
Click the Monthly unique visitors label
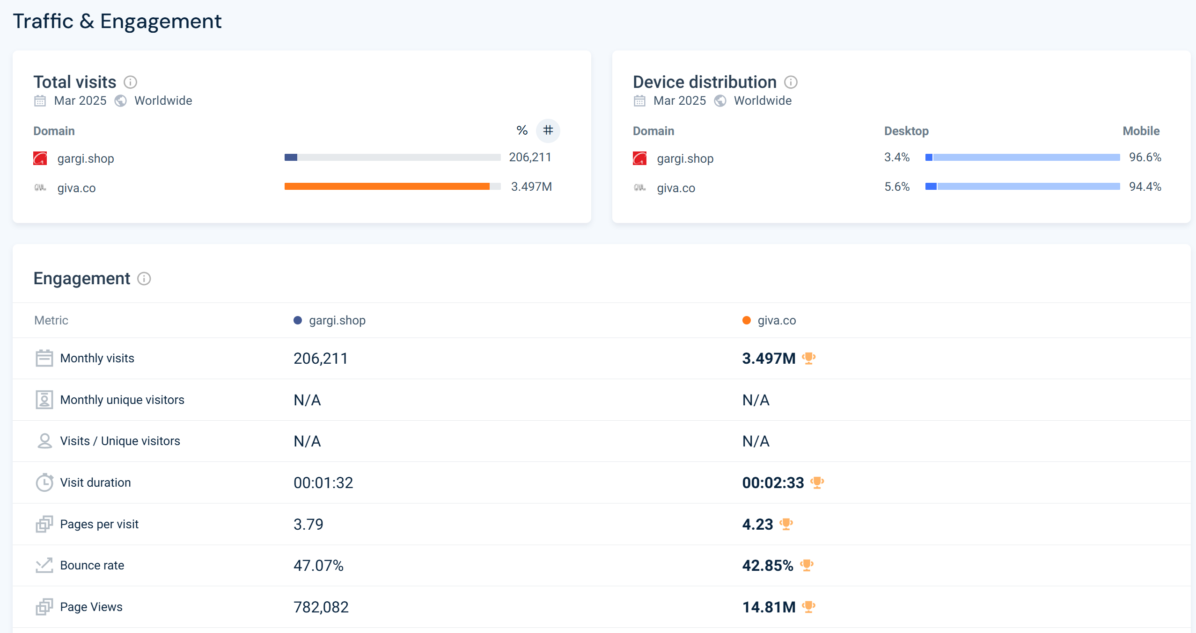(122, 400)
